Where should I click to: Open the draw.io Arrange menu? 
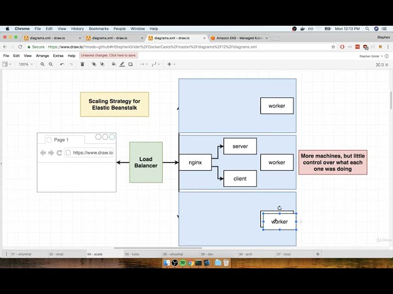[x=42, y=56]
